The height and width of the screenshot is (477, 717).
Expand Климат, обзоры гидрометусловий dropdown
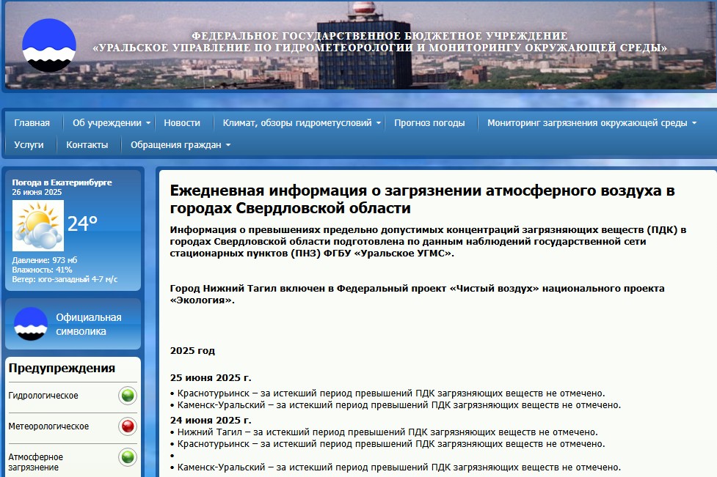coord(302,123)
